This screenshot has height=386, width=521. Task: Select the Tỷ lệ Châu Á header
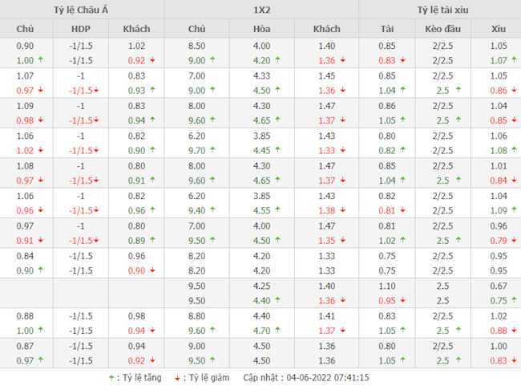[x=81, y=10]
